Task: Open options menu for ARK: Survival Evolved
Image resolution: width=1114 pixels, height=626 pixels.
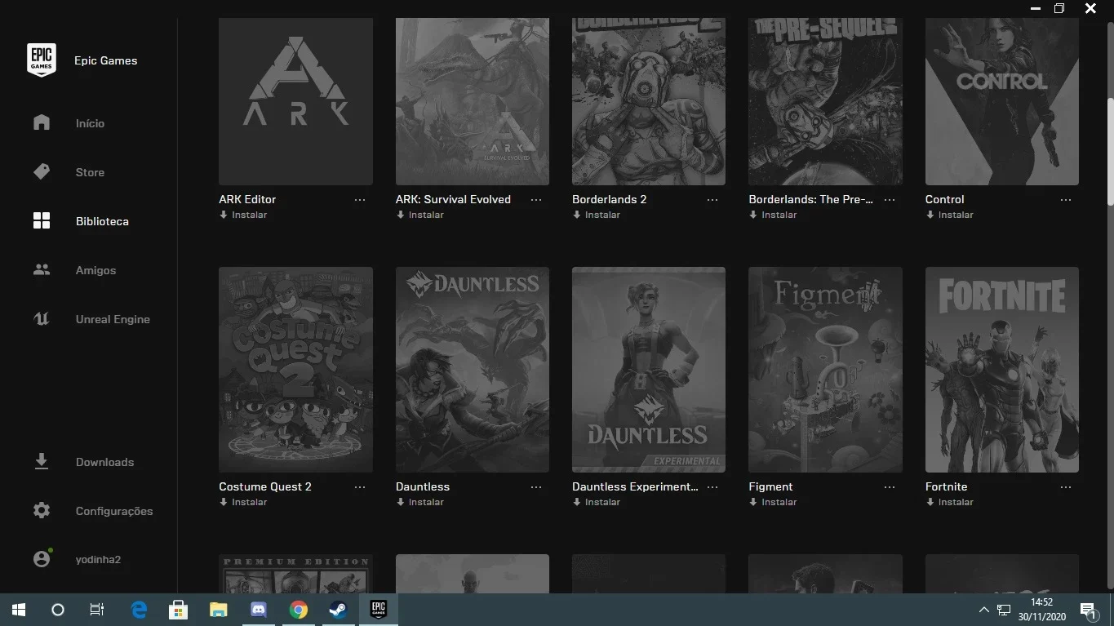Action: [x=536, y=200]
